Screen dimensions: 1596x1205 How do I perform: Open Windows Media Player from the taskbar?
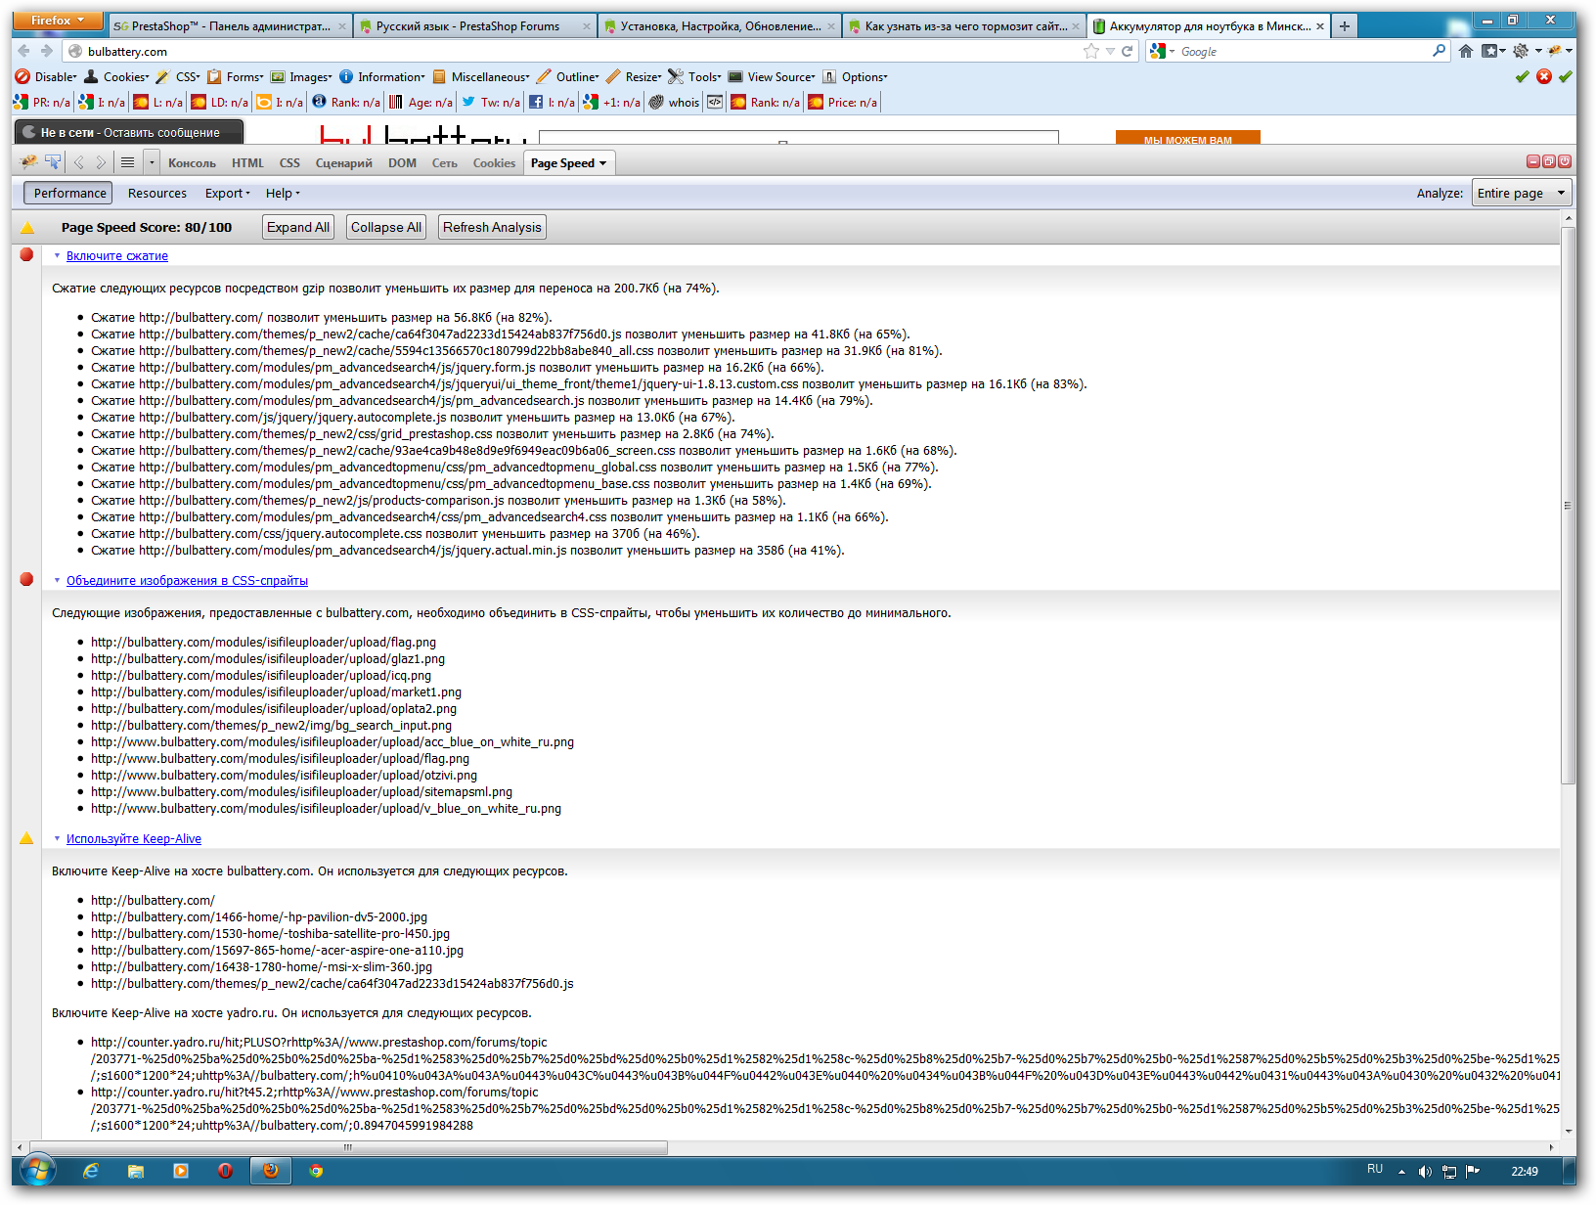click(x=181, y=1171)
